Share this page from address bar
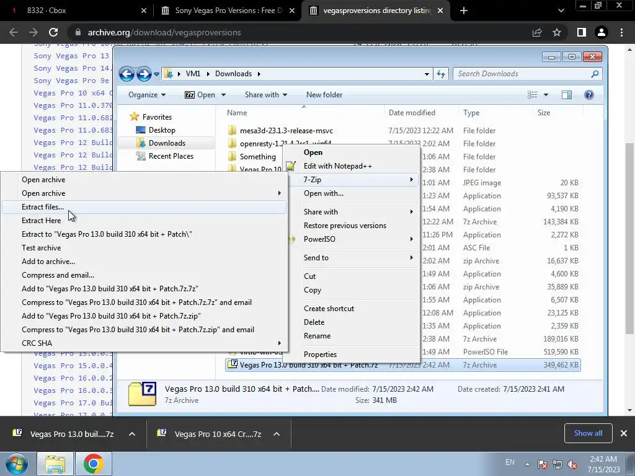The height and width of the screenshot is (476, 635). pyautogui.click(x=537, y=32)
